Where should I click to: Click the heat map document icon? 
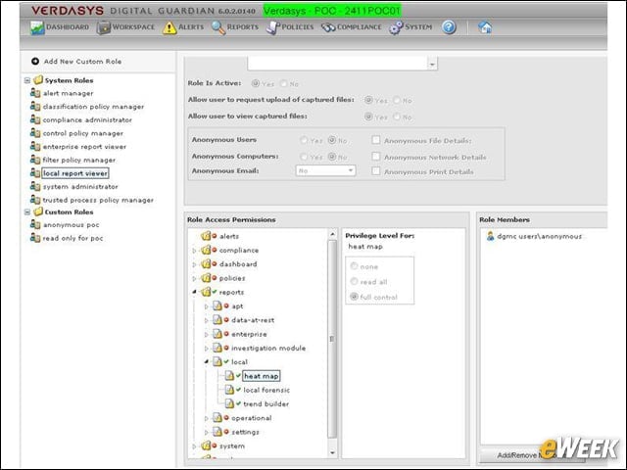[x=229, y=376]
